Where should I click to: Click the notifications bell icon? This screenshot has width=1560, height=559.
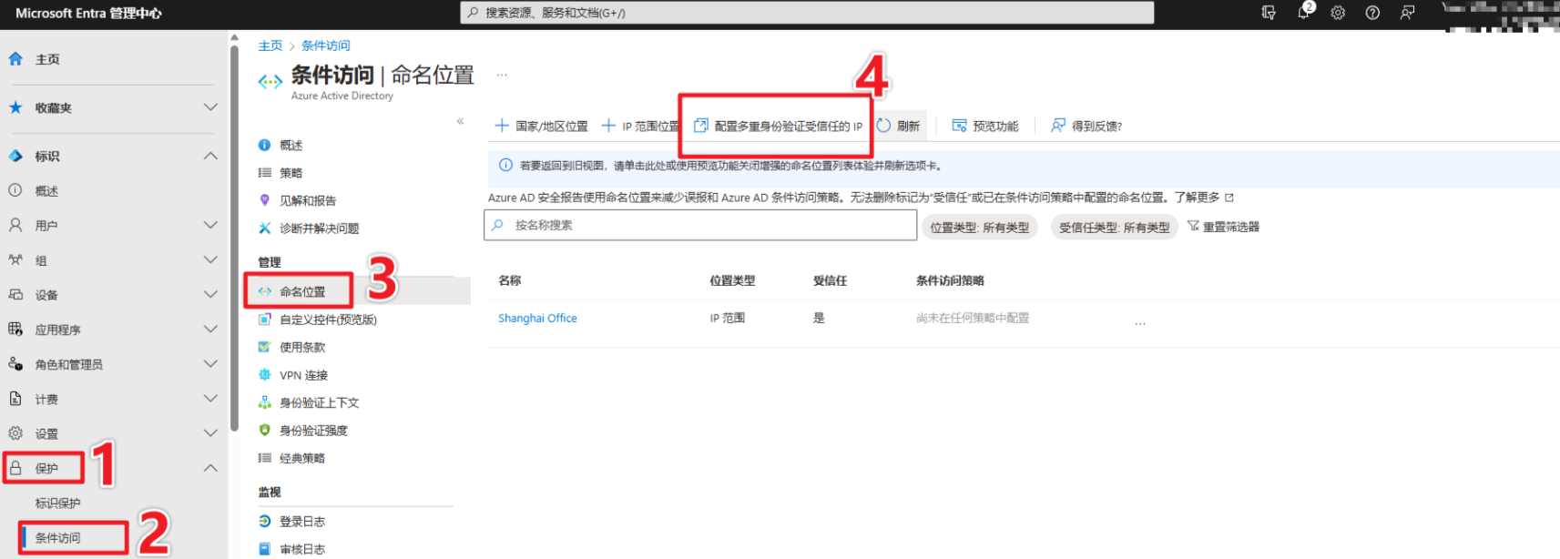1303,13
